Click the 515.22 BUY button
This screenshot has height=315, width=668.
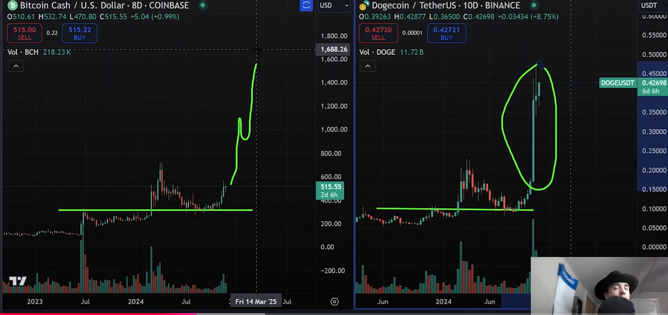[x=80, y=33]
